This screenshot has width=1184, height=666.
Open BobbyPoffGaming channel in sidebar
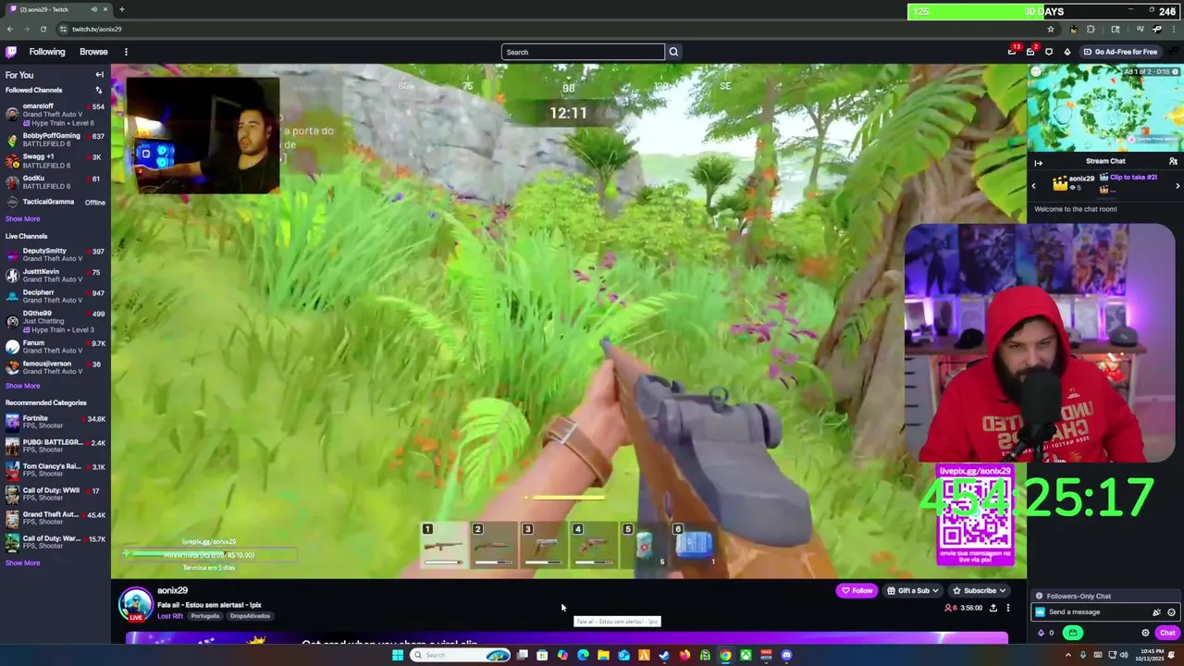pyautogui.click(x=55, y=140)
